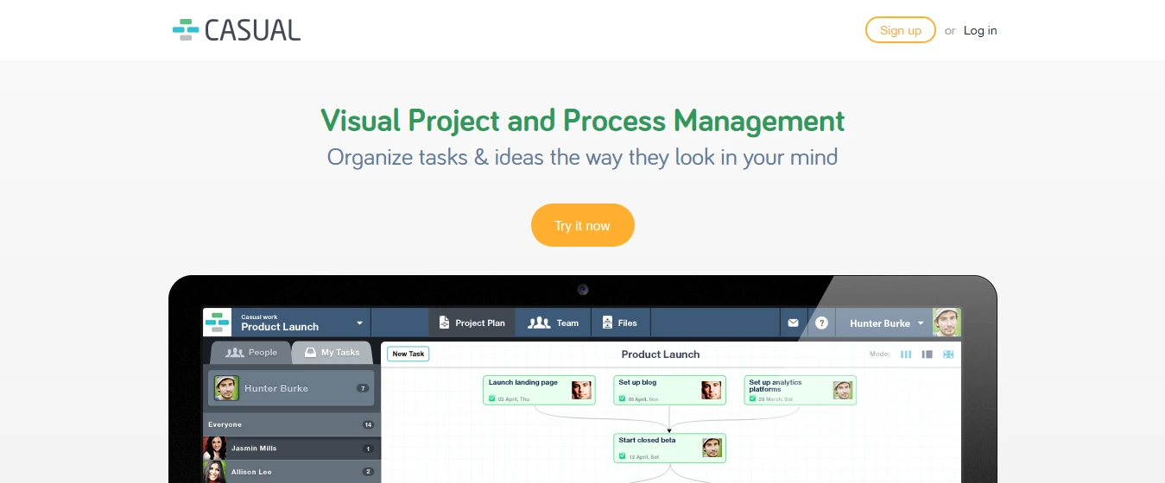The width and height of the screenshot is (1165, 483).
Task: Click the Casual app logo beside Product Launch
Action: [217, 323]
